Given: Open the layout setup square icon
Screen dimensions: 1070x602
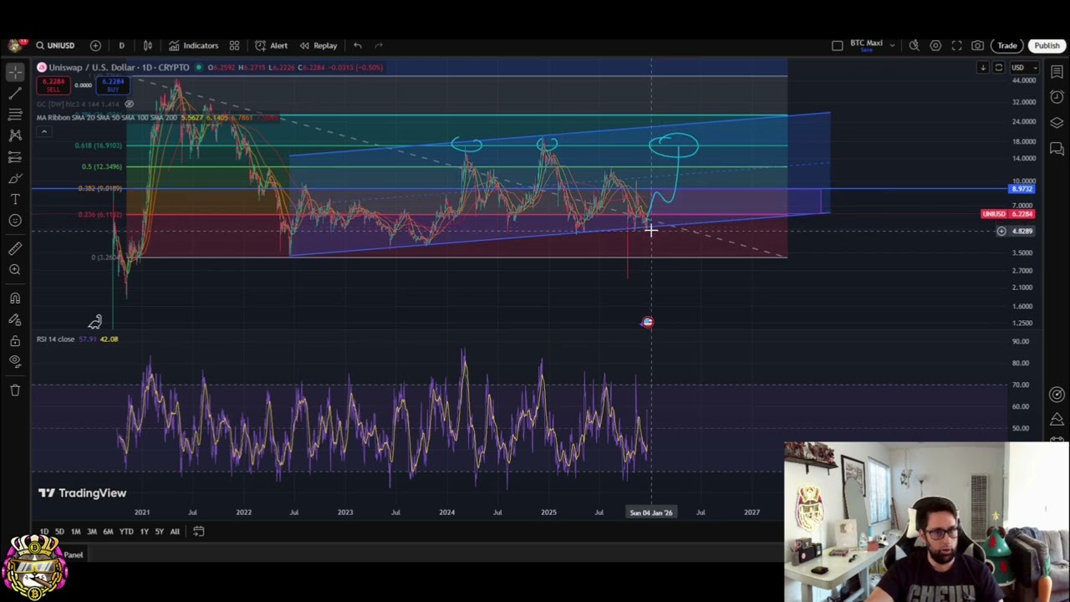Looking at the screenshot, I should pos(837,45).
